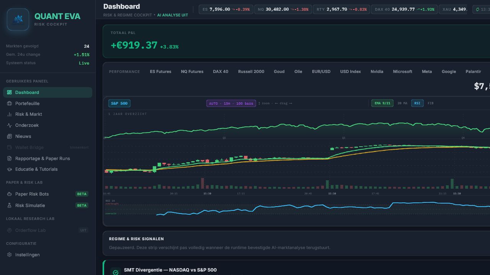Click the refresh icon in top ticker bar
The width and height of the screenshot is (490, 275).
pyautogui.click(x=477, y=9)
